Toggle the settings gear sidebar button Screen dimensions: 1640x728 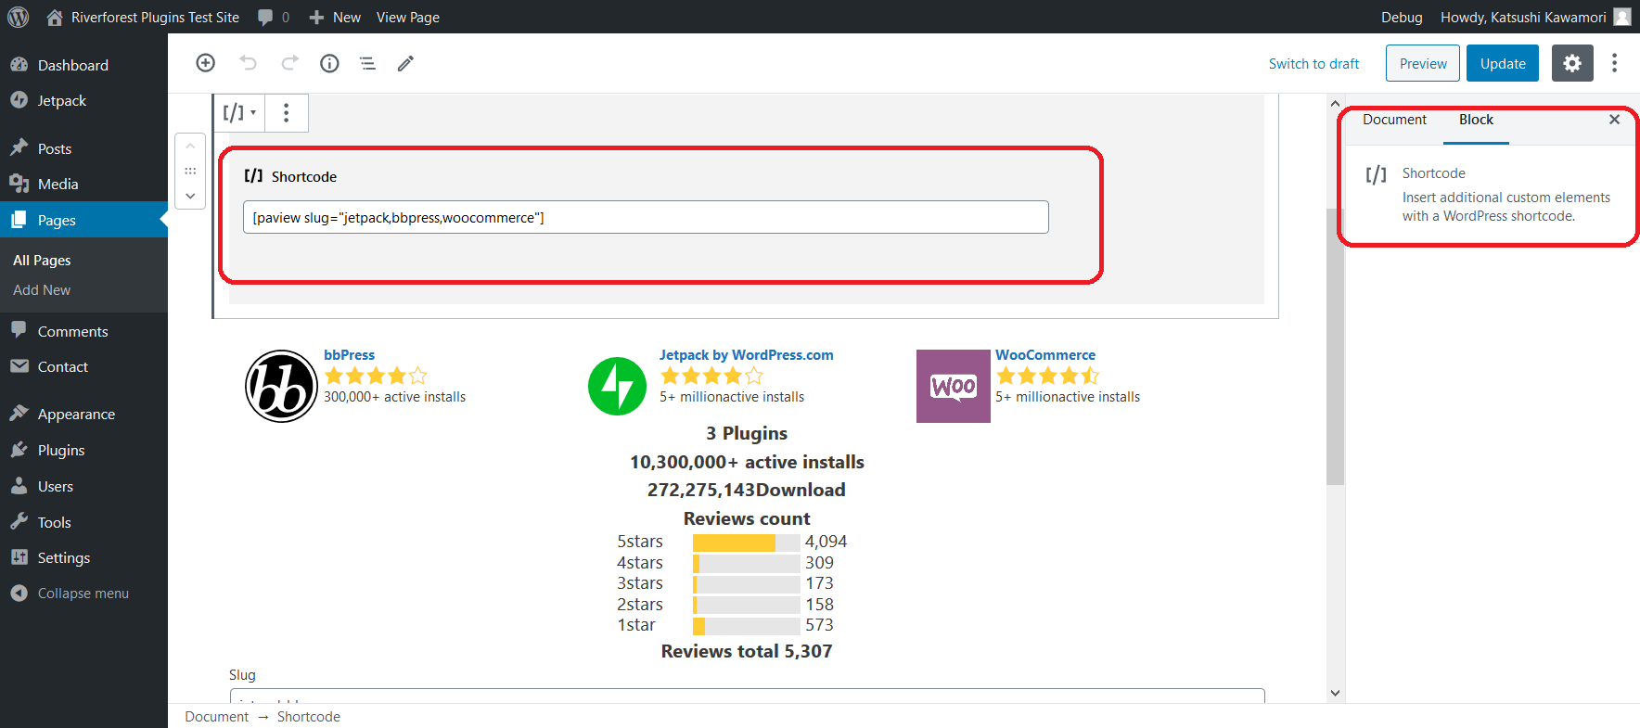point(1572,63)
